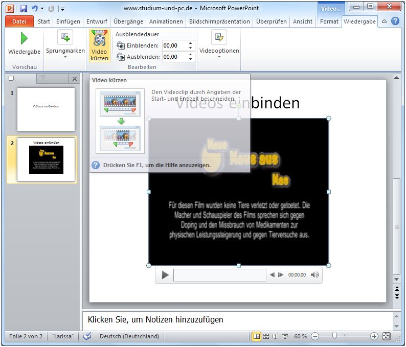Click the video frame on the slide
The image size is (406, 347).
[239, 192]
